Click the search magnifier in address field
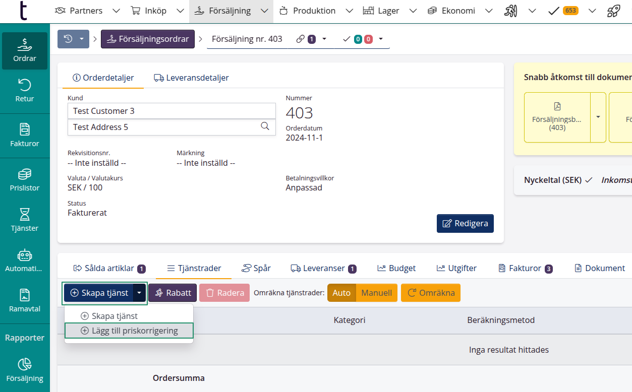 coord(265,126)
